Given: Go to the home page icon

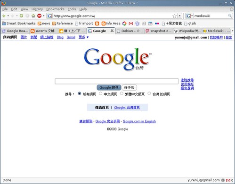Looking at the screenshot, I should coord(33,15).
